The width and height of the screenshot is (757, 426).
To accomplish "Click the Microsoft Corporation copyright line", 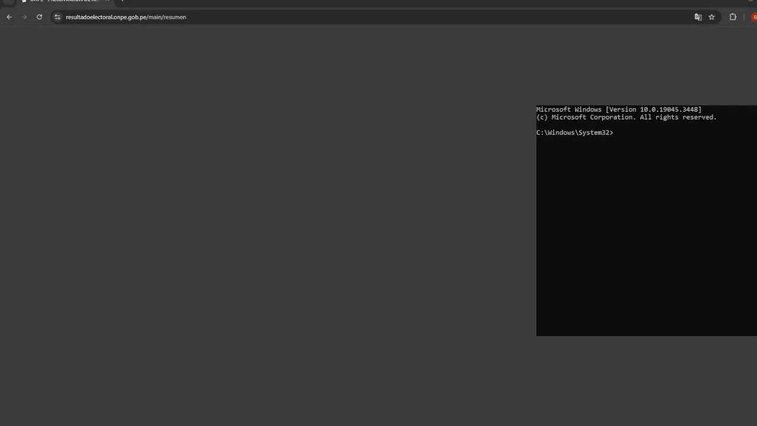I will 626,117.
